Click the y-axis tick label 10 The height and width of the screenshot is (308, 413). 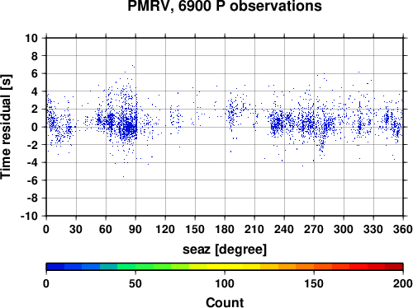pos(31,38)
